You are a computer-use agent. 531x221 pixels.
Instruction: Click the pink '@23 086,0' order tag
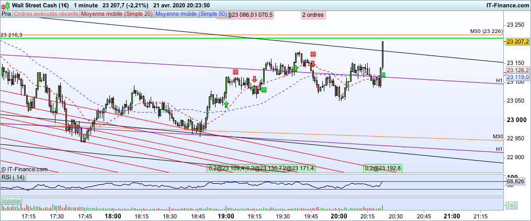pyautogui.click(x=241, y=15)
